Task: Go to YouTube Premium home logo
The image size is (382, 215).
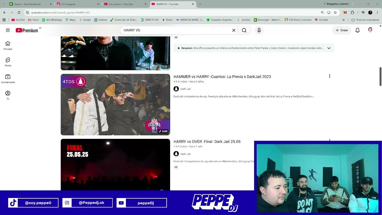Action: coord(27,30)
